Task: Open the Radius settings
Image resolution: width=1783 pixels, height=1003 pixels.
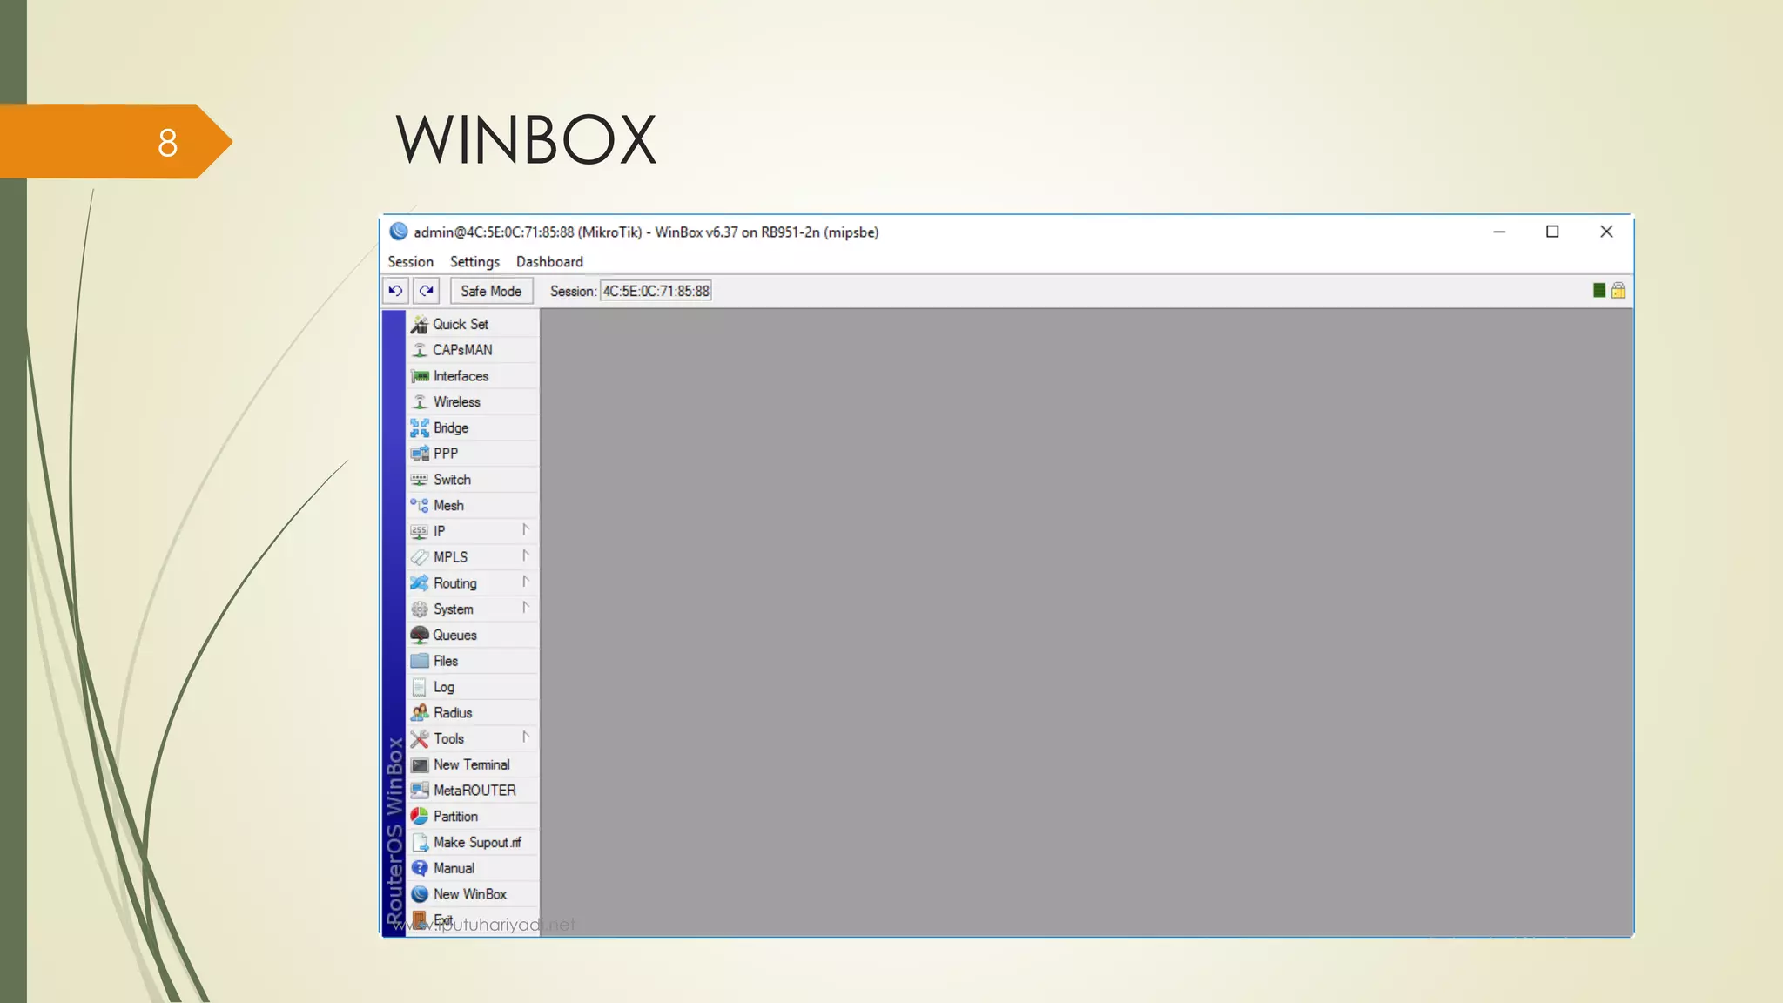Action: pyautogui.click(x=473, y=713)
